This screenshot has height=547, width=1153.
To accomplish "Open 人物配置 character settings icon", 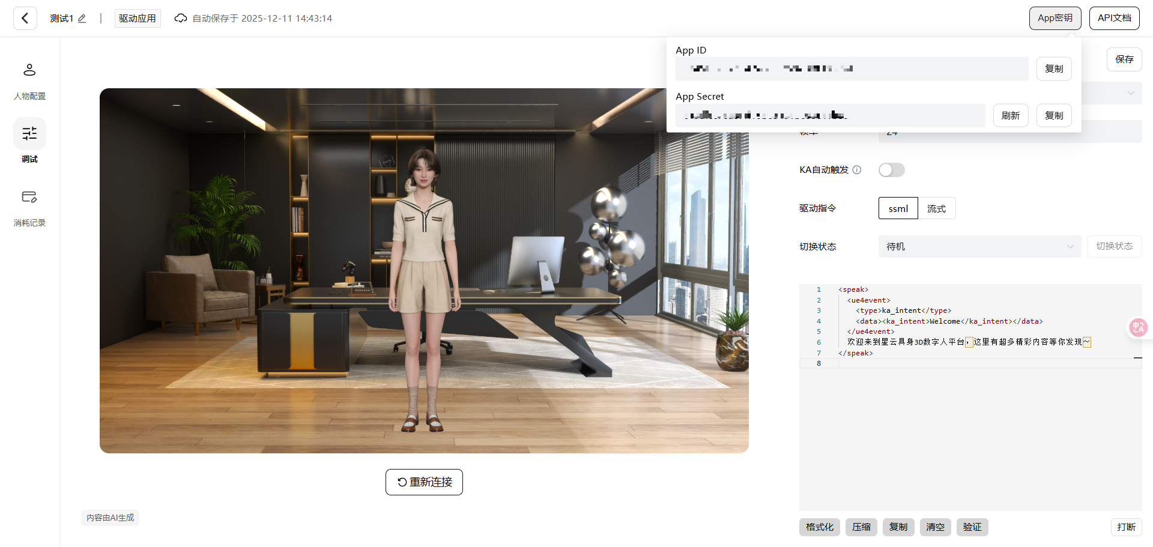I will coord(29,70).
